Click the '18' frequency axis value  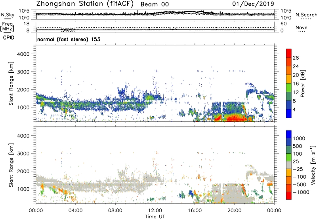pyautogui.click(x=26, y=24)
